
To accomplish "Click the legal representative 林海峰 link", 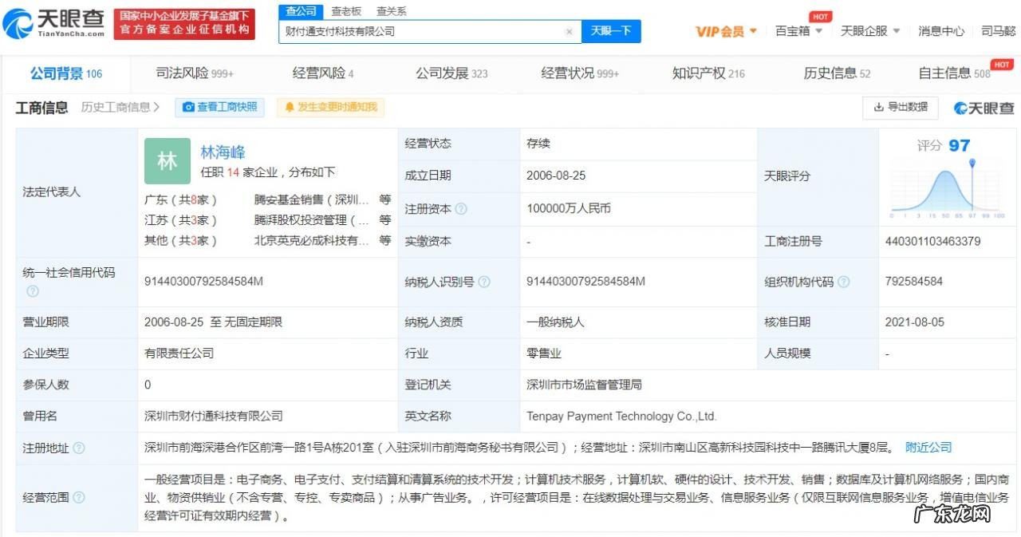I will pos(223,152).
